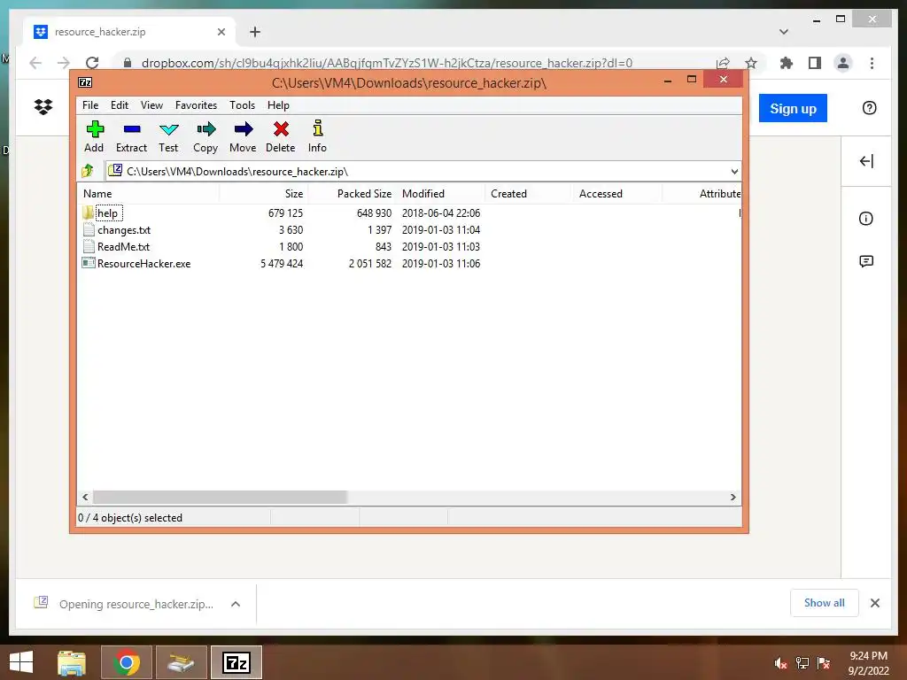Image resolution: width=907 pixels, height=680 pixels.
Task: Select the ReadMe.txt file row
Action: [409, 246]
